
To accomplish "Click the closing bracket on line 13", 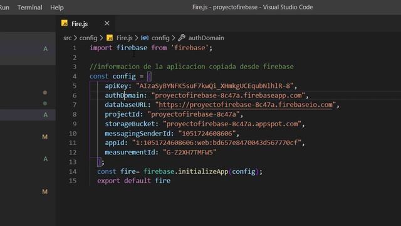I will pyautogui.click(x=99, y=162).
